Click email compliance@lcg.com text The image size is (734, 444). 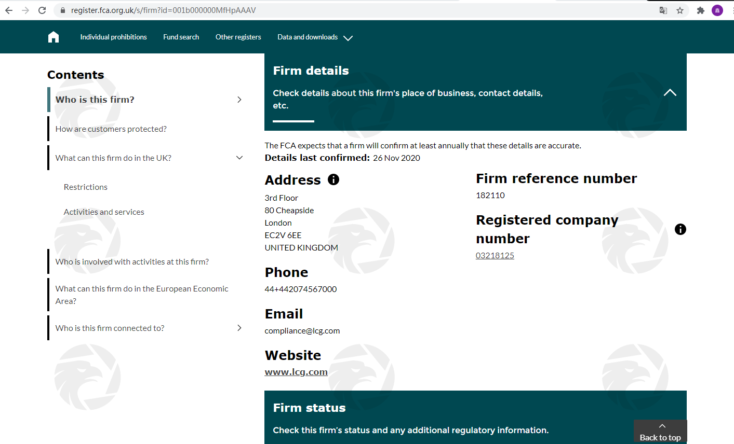coord(302,330)
